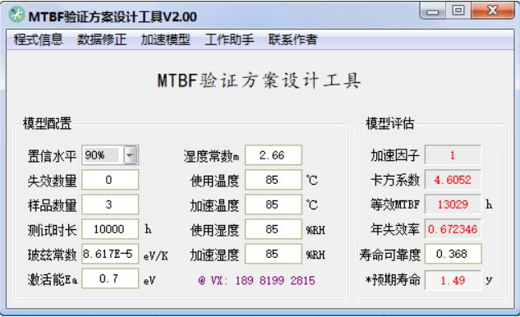The width and height of the screenshot is (520, 317).
Task: Select the 等效MTBF value 13029
Action: 453,204
